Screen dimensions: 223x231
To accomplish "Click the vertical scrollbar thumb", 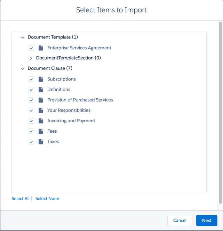I will click(x=220, y=113).
